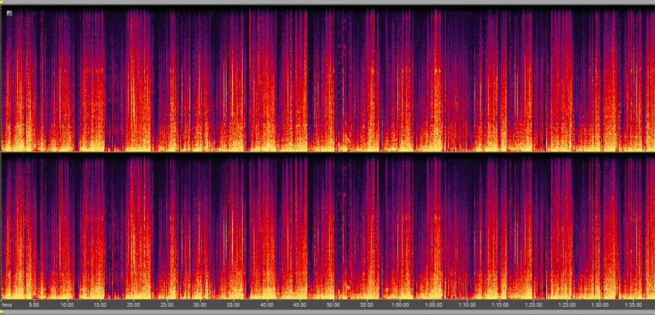Image resolution: width=655 pixels, height=315 pixels.
Task: Click inside the lower channel spectrogram
Action: [x=328, y=226]
